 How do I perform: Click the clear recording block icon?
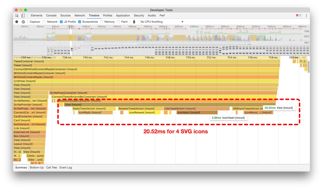coord(23,22)
